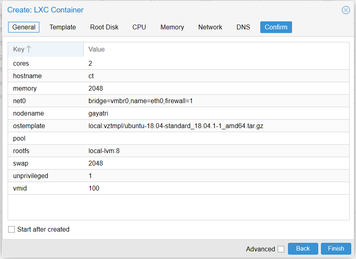Image resolution: width=356 pixels, height=259 pixels.
Task: Select the vmid 100 row
Action: pos(179,188)
